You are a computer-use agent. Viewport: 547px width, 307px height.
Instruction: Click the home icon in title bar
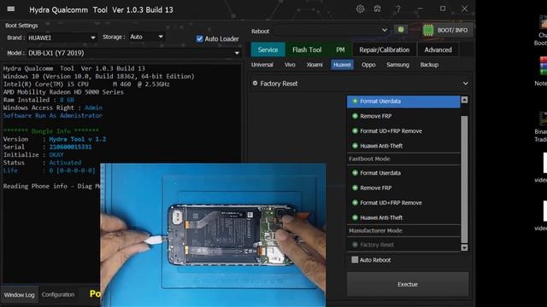click(x=377, y=9)
